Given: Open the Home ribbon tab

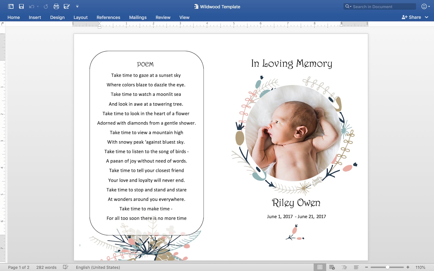Looking at the screenshot, I should tap(14, 17).
